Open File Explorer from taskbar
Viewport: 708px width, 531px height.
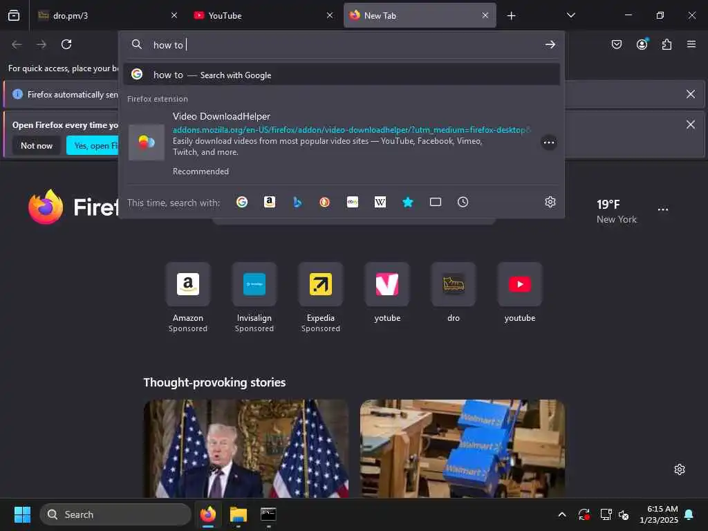coord(238,514)
